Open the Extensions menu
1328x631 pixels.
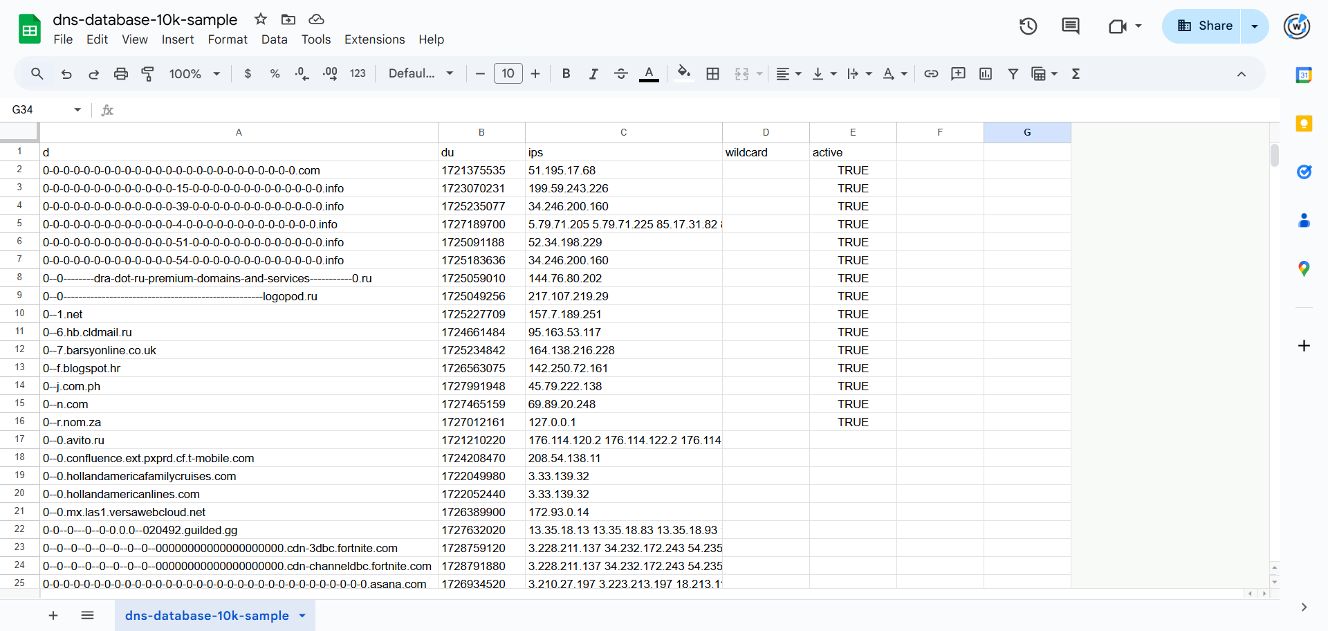[x=374, y=39]
